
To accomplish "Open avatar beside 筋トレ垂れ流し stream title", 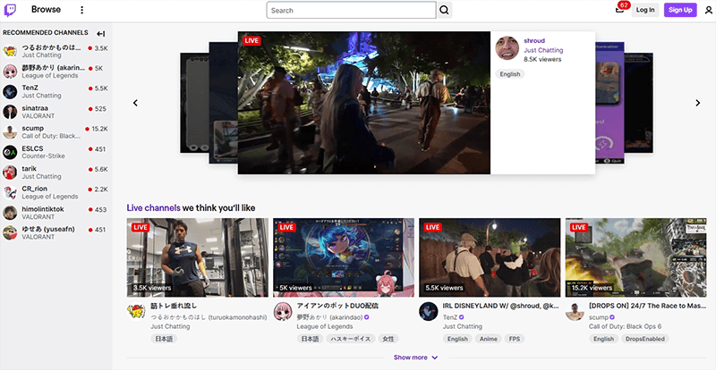I will [x=136, y=311].
